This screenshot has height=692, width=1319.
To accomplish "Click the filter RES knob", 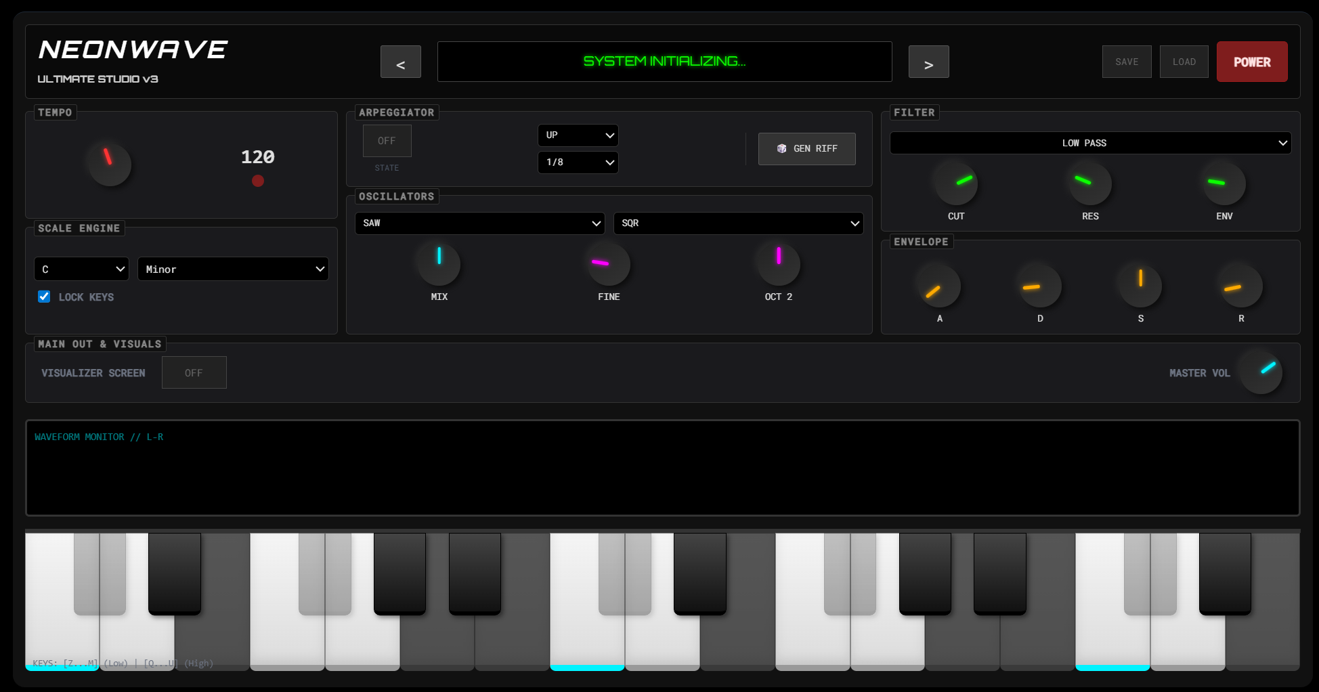I will pyautogui.click(x=1089, y=184).
